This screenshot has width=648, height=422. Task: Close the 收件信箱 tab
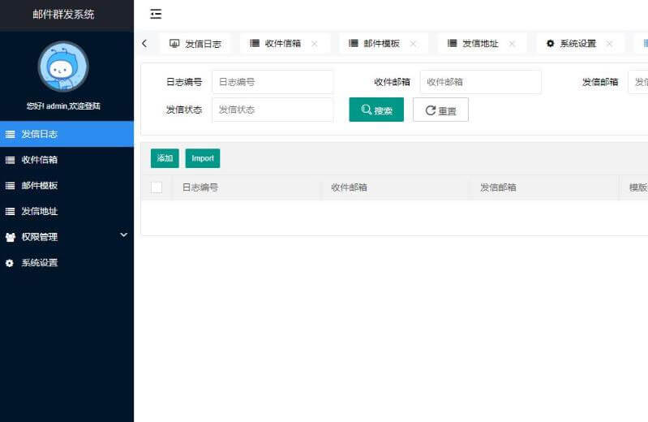(x=315, y=44)
